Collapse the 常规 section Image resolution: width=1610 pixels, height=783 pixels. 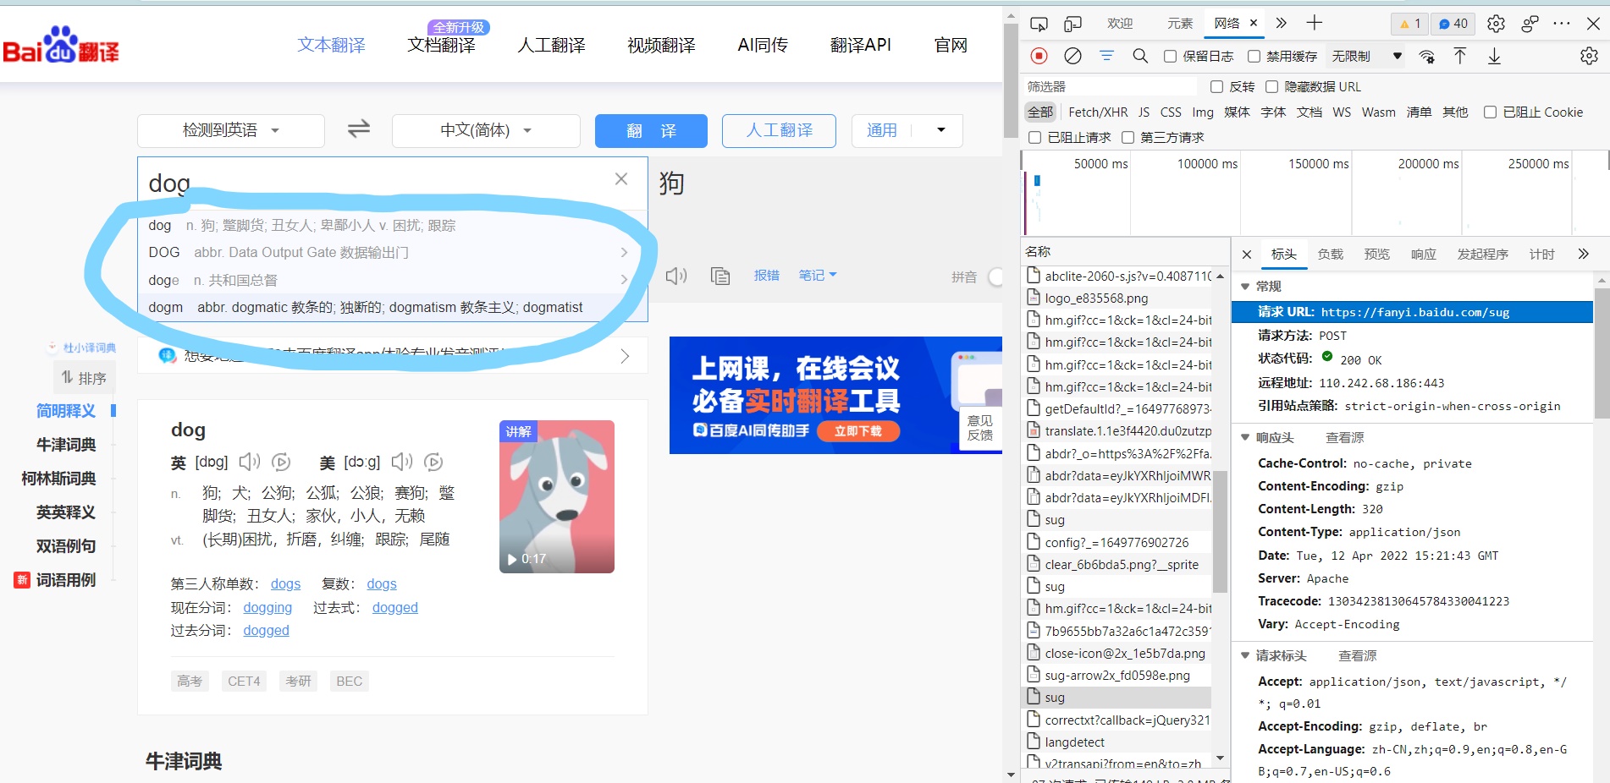click(1245, 287)
